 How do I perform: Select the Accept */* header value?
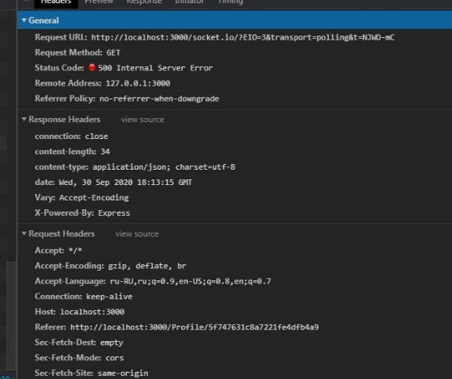(75, 251)
